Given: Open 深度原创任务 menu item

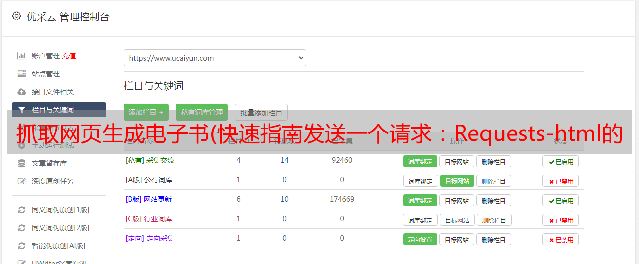Looking at the screenshot, I should pyautogui.click(x=53, y=181).
